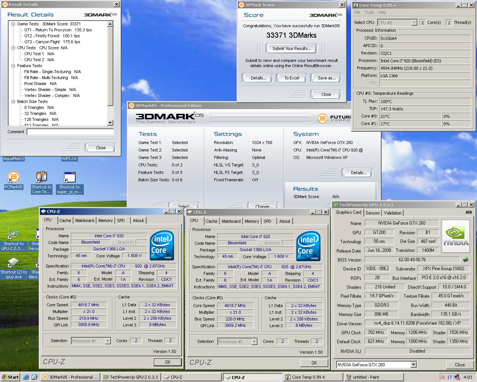Click the Save as button
This screenshot has height=382, width=477.
326,78
